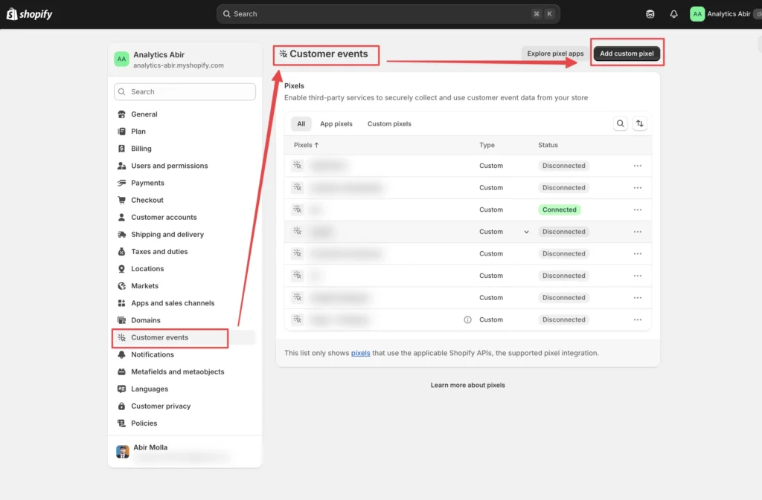Click the Locations pin icon
Viewport: 762px width, 500px height.
(x=121, y=269)
